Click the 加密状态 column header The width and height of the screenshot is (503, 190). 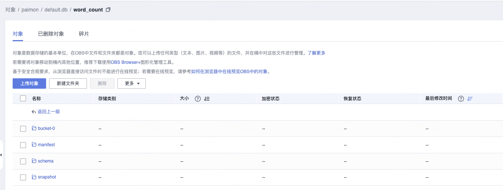coord(271,99)
